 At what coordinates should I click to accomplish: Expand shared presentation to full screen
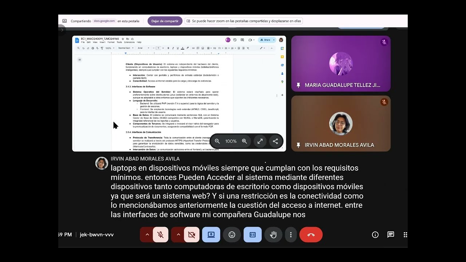pyautogui.click(x=260, y=141)
